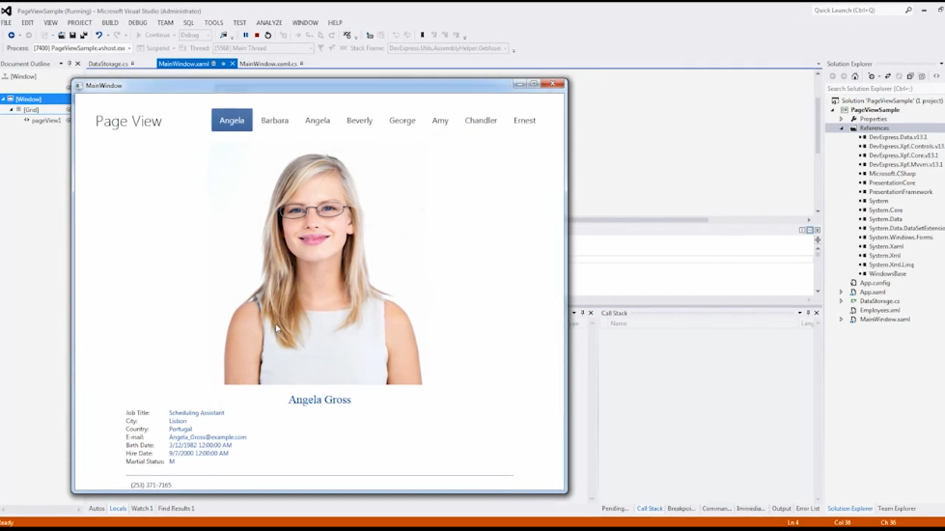The height and width of the screenshot is (531, 945).
Task: Click the Quick Launch search magnifier icon
Action: coord(908,11)
